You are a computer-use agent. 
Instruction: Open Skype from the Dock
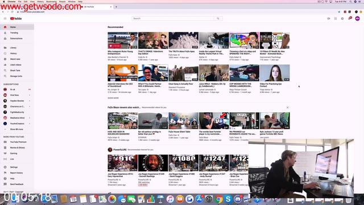pyautogui.click(x=228, y=199)
